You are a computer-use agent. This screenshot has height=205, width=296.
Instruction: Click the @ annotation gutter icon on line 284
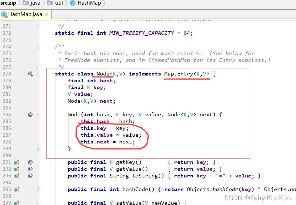(x=30, y=114)
